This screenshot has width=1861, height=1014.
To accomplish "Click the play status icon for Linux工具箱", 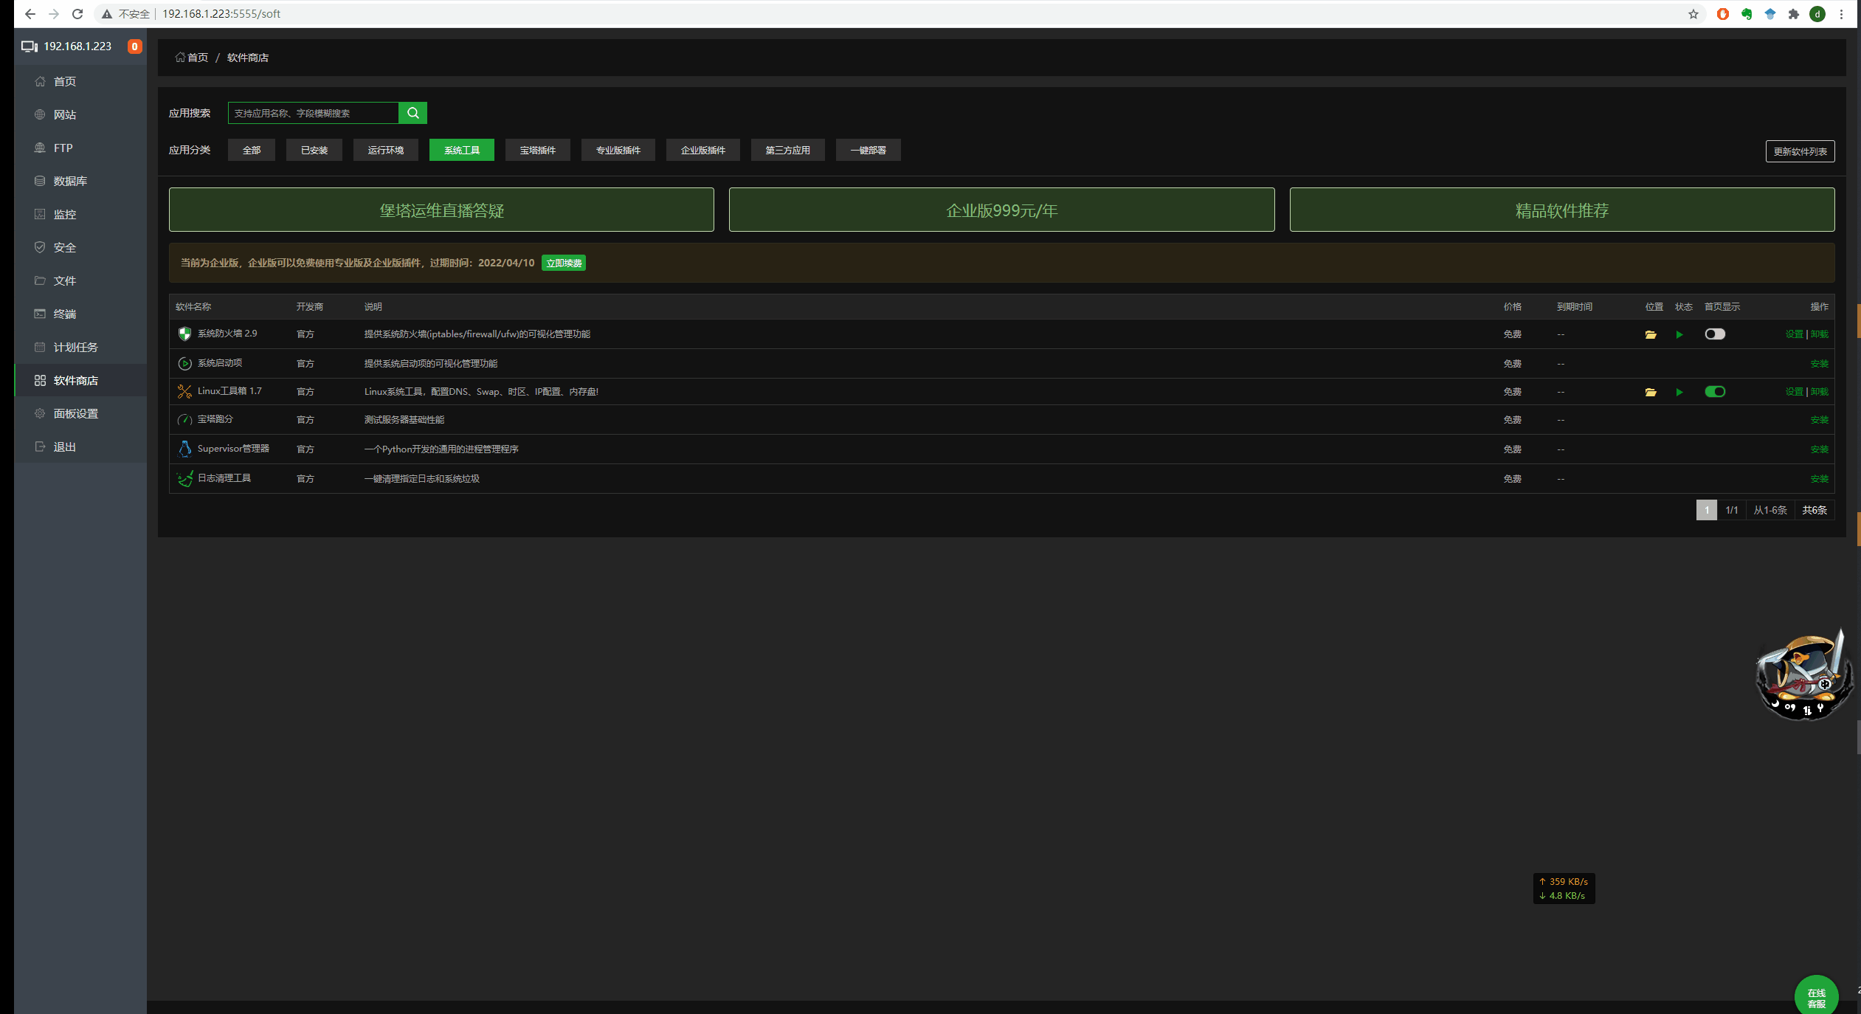I will point(1679,392).
